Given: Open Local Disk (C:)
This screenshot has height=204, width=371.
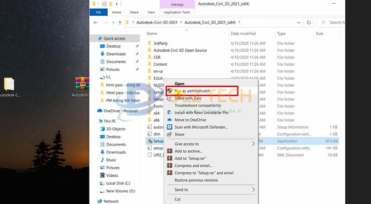Looking at the screenshot, I should 118,183.
